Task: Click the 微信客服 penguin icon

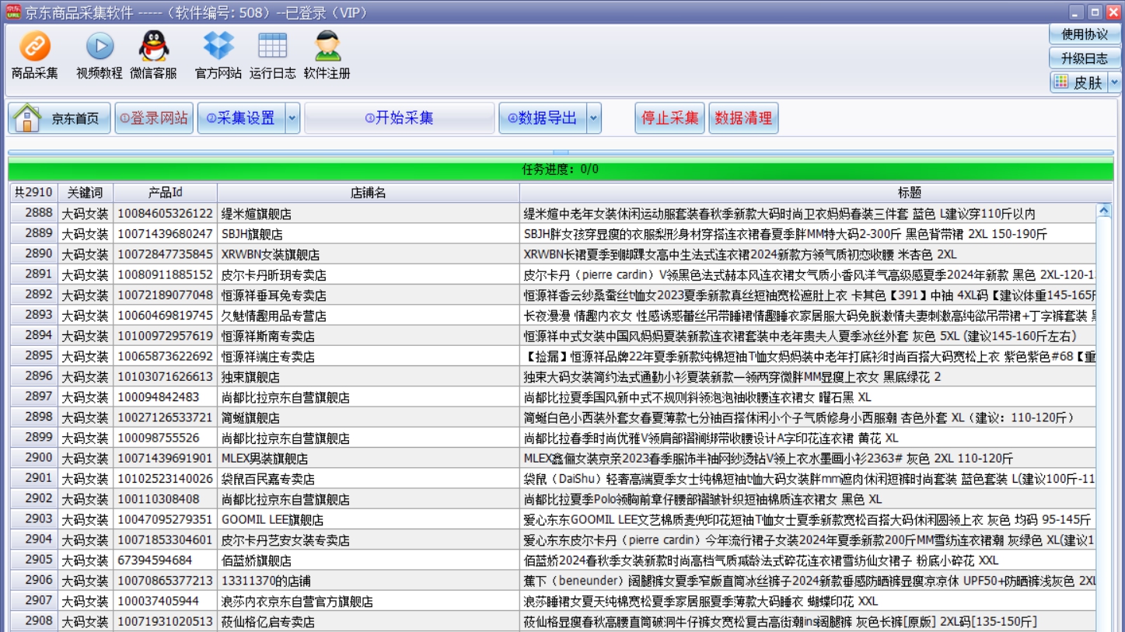Action: [153, 47]
